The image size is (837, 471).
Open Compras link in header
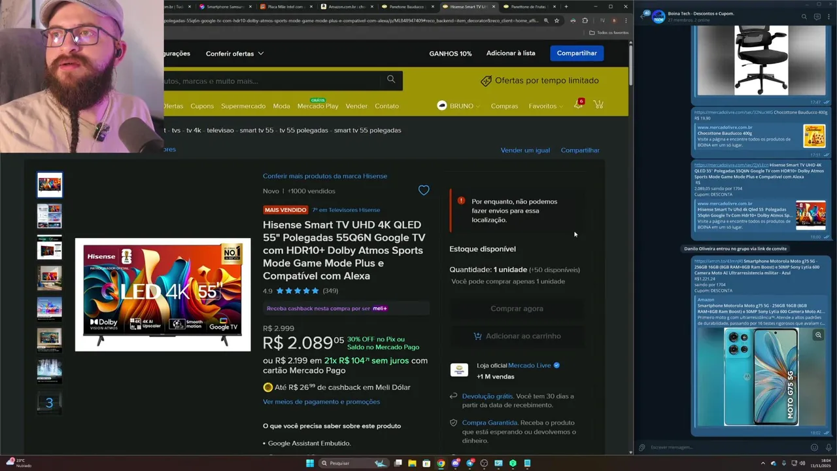504,106
